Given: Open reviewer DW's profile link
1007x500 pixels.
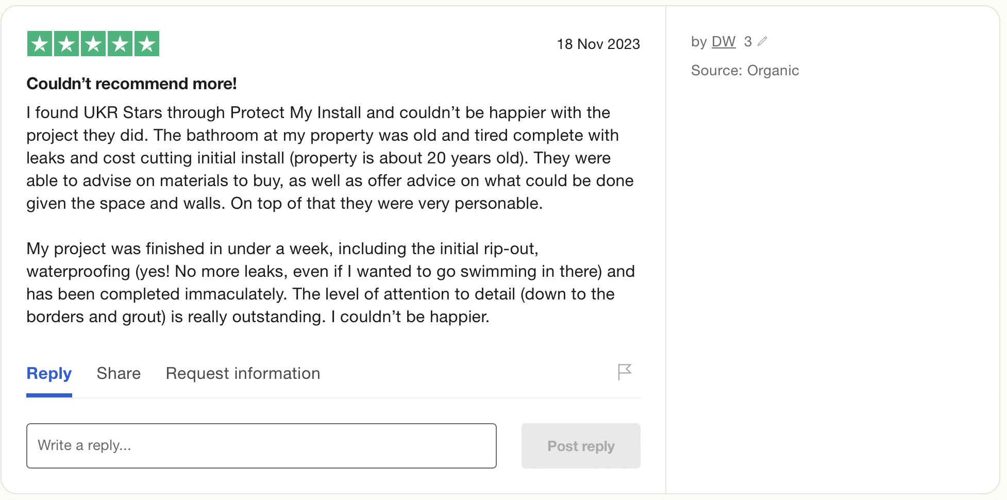Looking at the screenshot, I should tap(723, 41).
